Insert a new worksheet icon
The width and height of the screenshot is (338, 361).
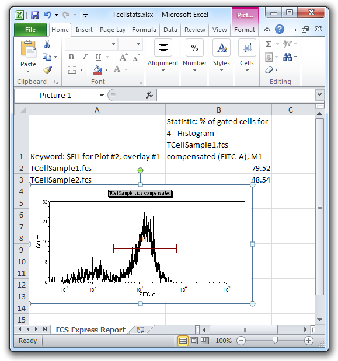pos(140,330)
